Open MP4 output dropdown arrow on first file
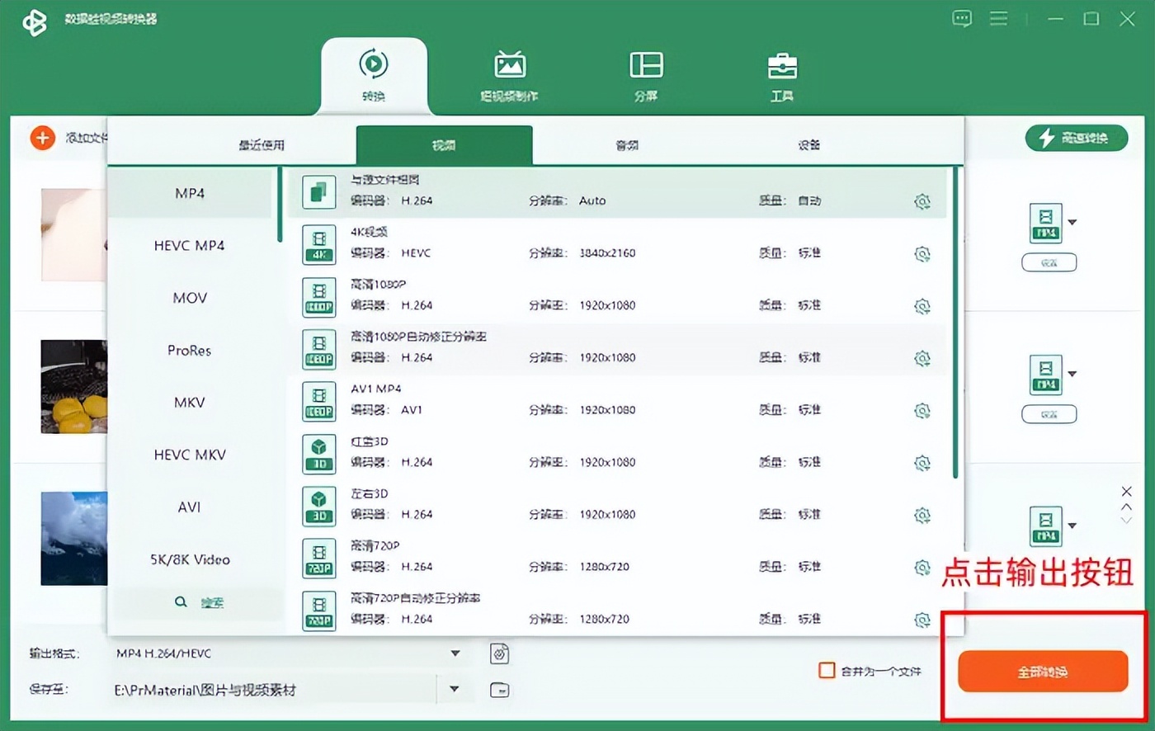The height and width of the screenshot is (731, 1155). tap(1073, 221)
